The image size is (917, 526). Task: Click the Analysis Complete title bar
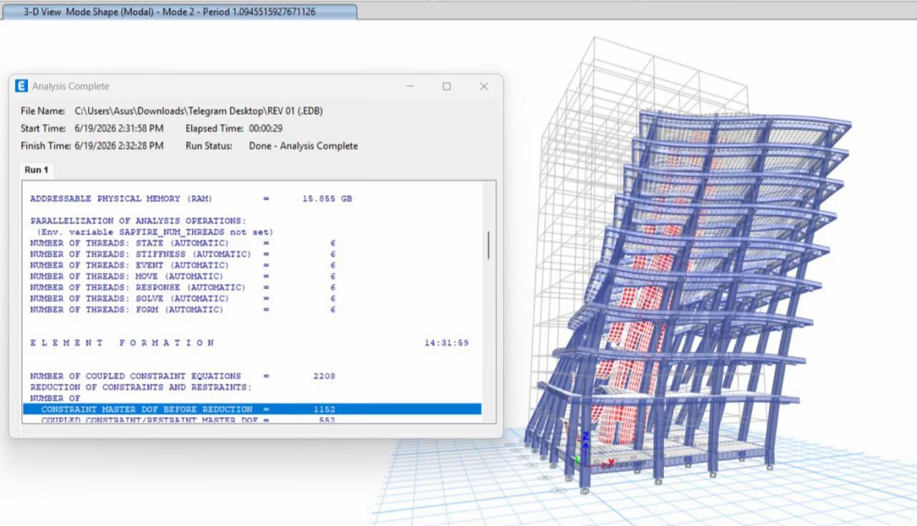point(215,86)
